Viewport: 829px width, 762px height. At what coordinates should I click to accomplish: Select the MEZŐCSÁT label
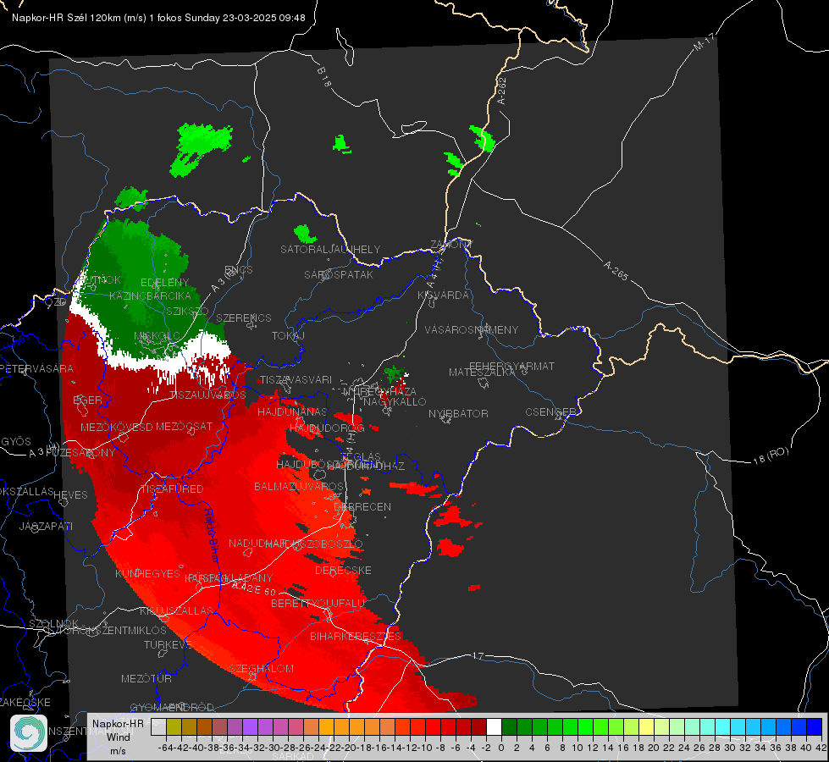click(x=184, y=426)
